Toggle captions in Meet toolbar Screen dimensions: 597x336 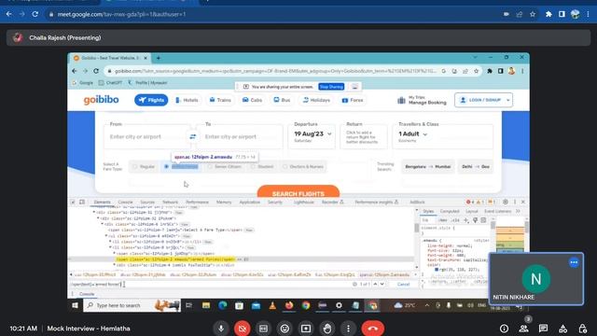tap(263, 329)
